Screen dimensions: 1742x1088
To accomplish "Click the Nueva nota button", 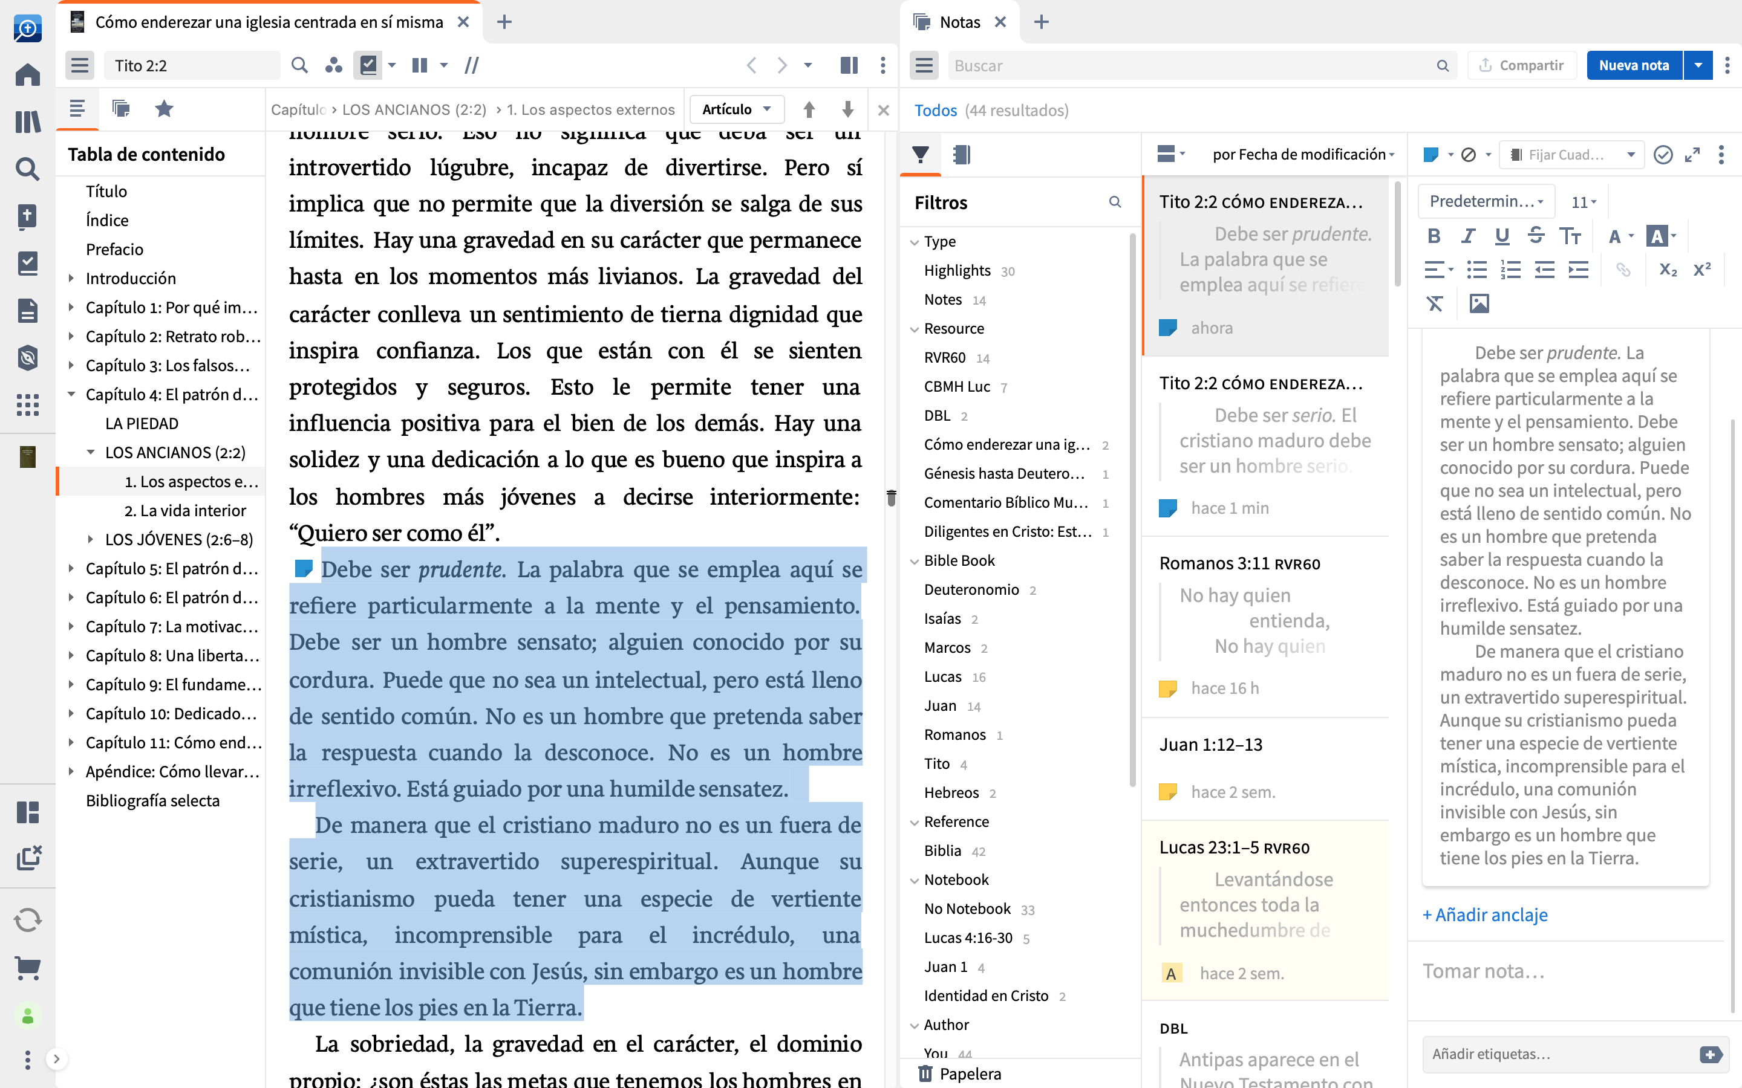I will click(x=1633, y=65).
